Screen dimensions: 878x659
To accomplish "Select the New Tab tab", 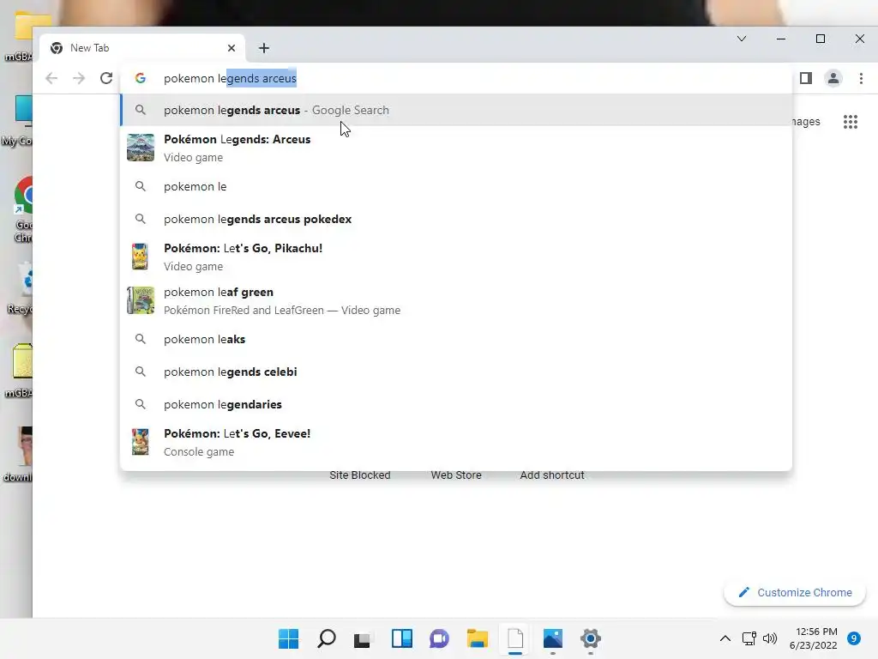I will click(x=141, y=48).
